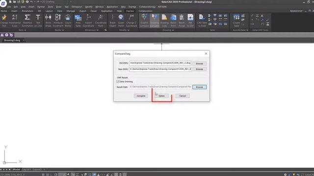Select the Create Table tool

(236, 21)
